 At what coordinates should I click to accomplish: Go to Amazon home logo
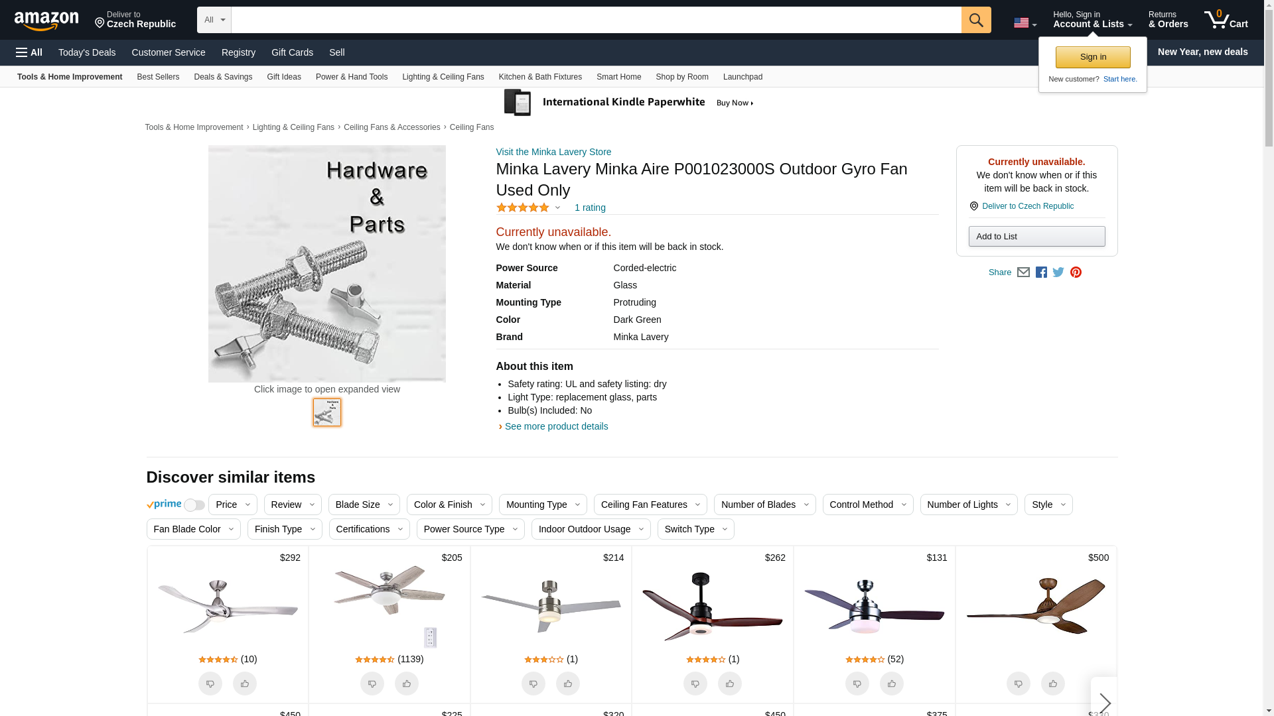[46, 21]
